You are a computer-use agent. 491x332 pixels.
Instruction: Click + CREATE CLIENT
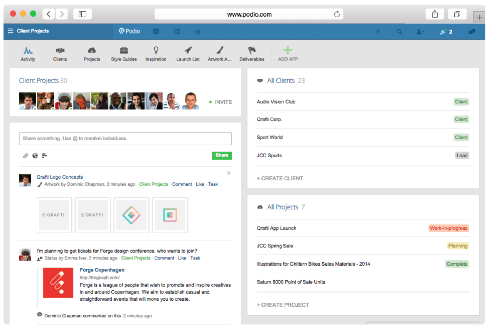pos(280,178)
